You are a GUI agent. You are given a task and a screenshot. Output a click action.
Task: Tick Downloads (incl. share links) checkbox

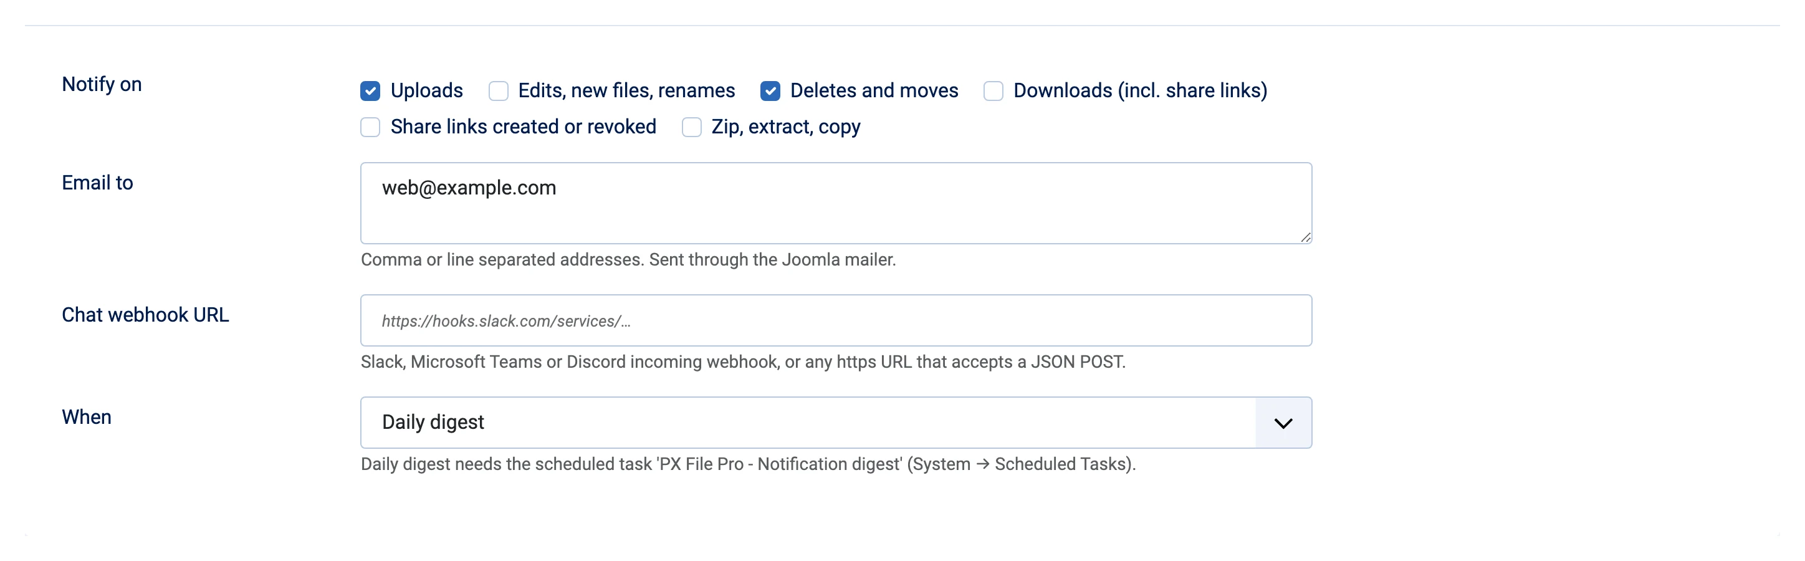point(993,91)
